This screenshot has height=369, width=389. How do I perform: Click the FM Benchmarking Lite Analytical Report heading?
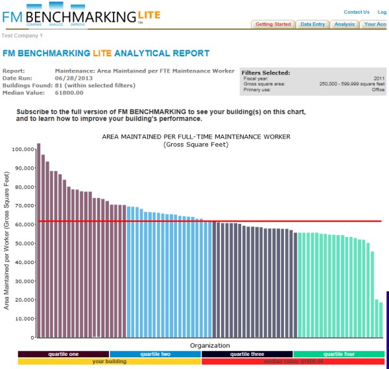pyautogui.click(x=106, y=53)
